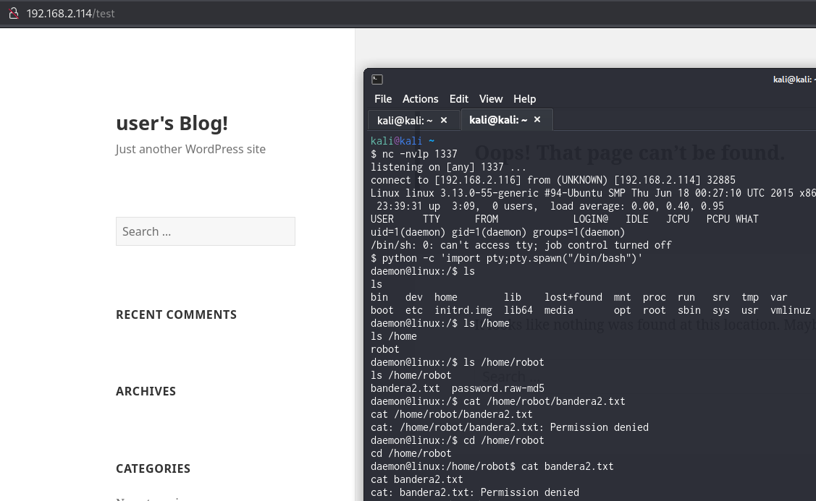Click the terminal window icon in title bar
816x501 pixels.
pyautogui.click(x=377, y=80)
